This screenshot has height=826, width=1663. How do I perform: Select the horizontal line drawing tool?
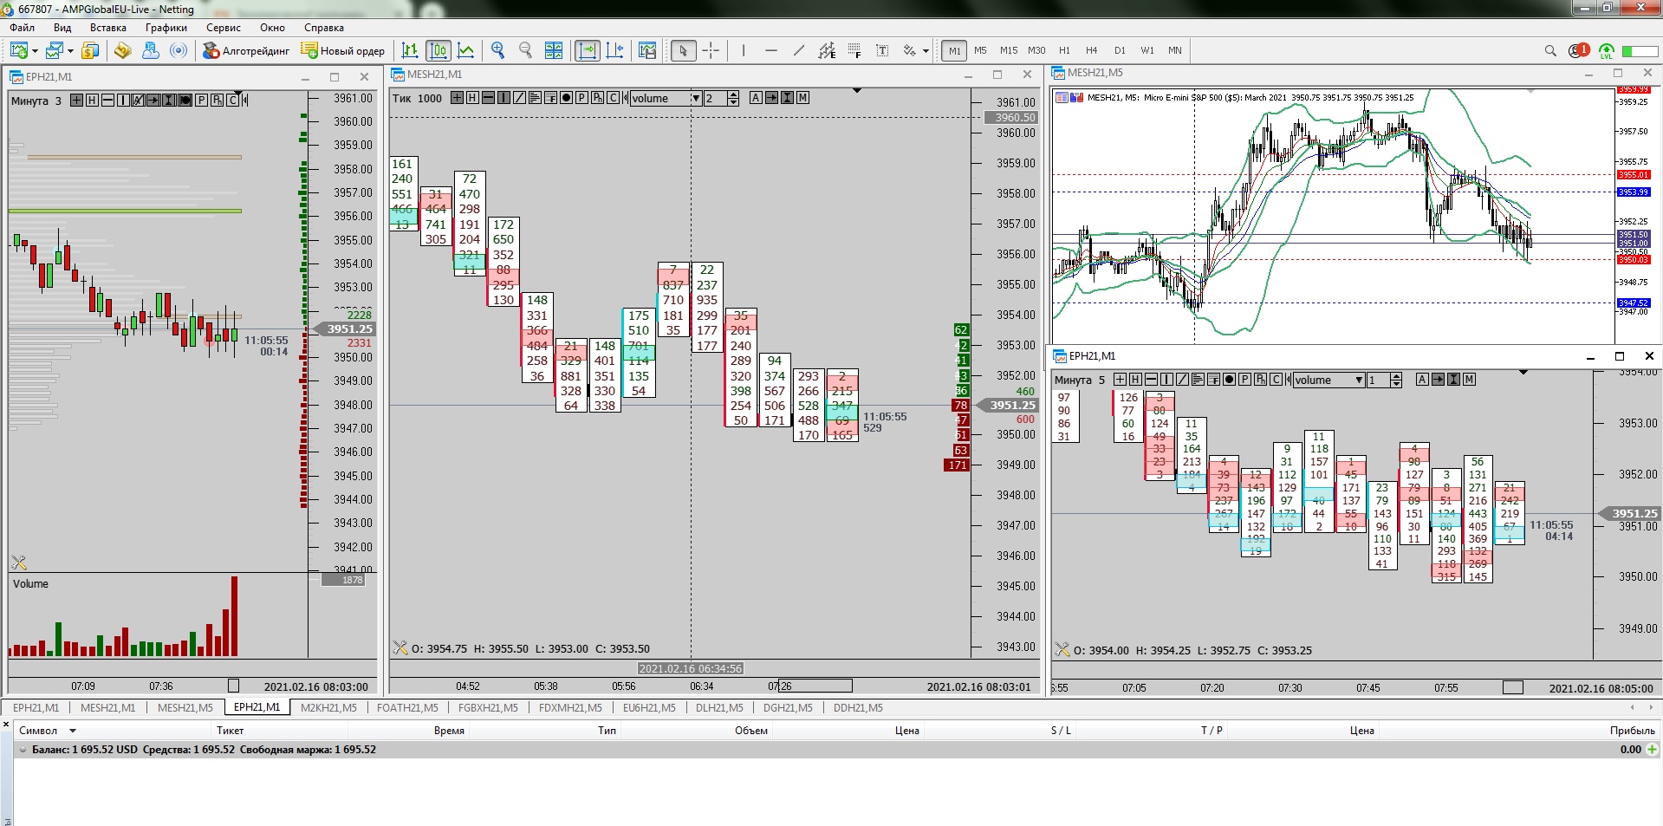[771, 50]
